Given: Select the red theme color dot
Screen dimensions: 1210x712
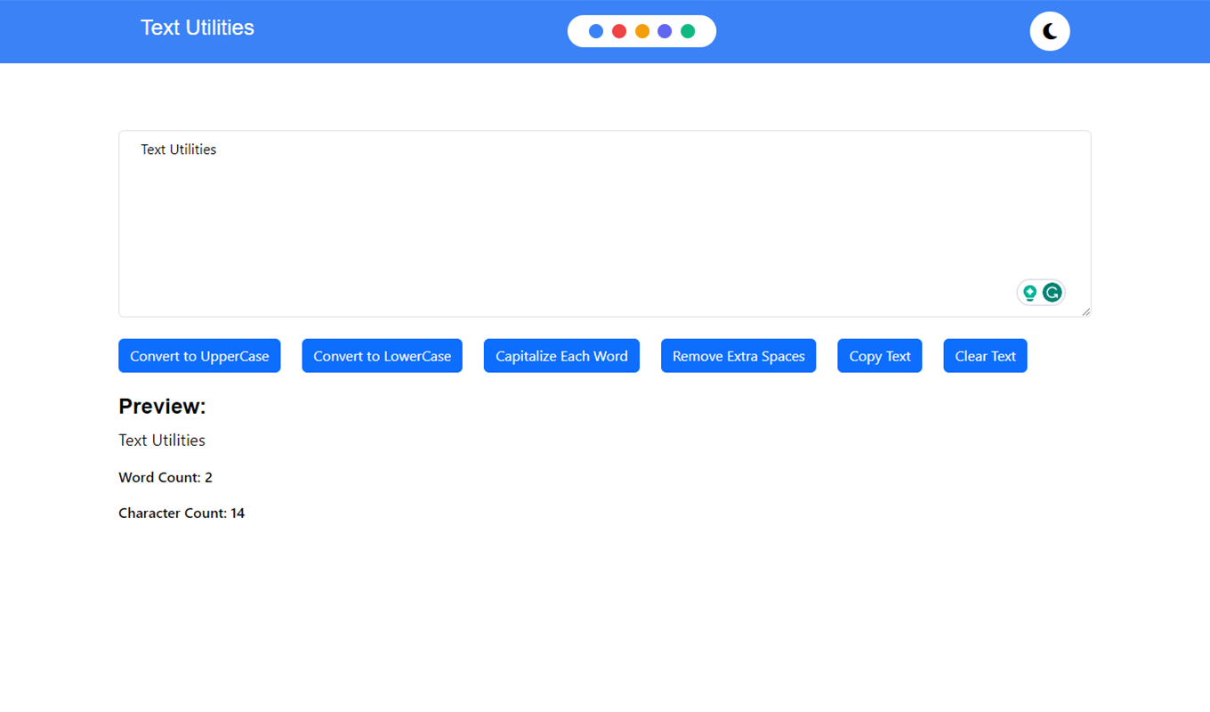Looking at the screenshot, I should 619,31.
